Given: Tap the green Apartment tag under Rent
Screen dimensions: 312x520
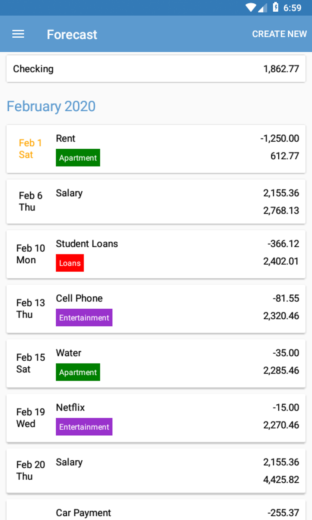Looking at the screenshot, I should point(78,158).
